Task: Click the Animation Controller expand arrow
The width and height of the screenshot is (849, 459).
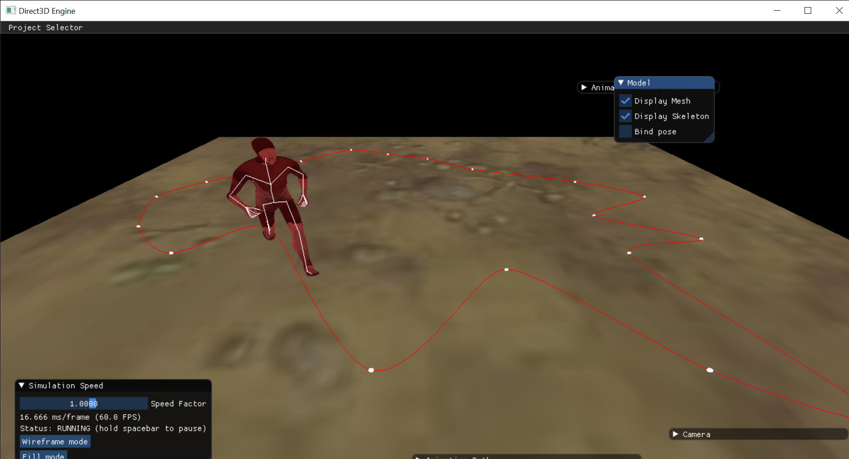Action: tap(583, 87)
